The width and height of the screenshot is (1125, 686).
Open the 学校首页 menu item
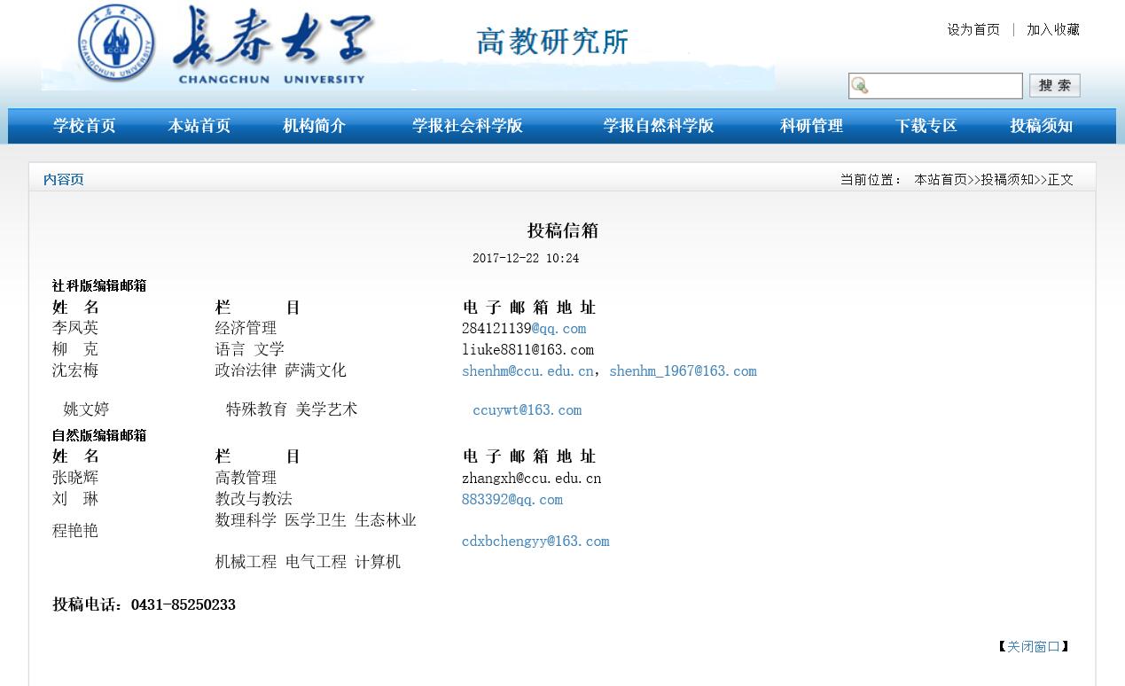click(x=84, y=126)
